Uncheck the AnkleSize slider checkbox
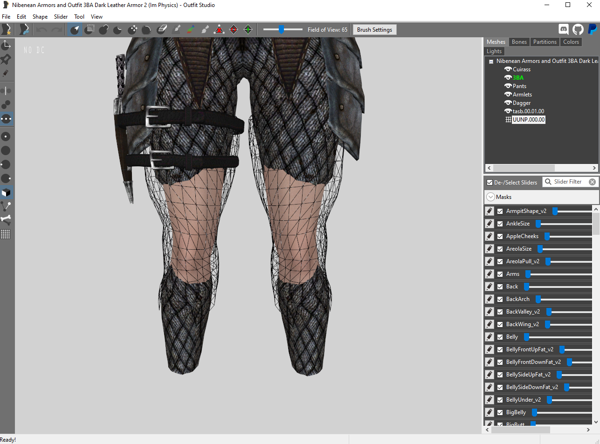This screenshot has height=444, width=600. (500, 224)
